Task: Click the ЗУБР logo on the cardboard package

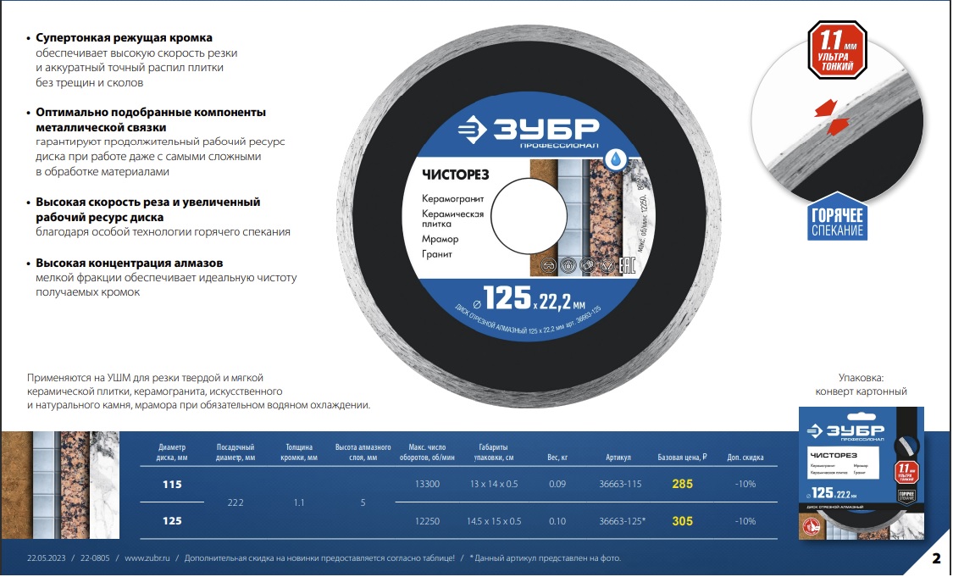Action: pos(845,431)
